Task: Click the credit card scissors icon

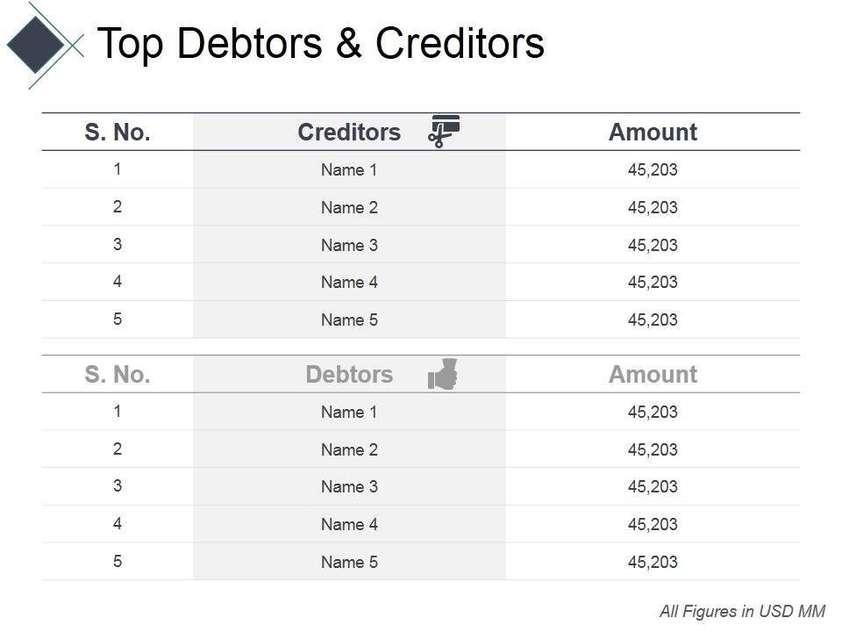Action: pyautogui.click(x=444, y=130)
